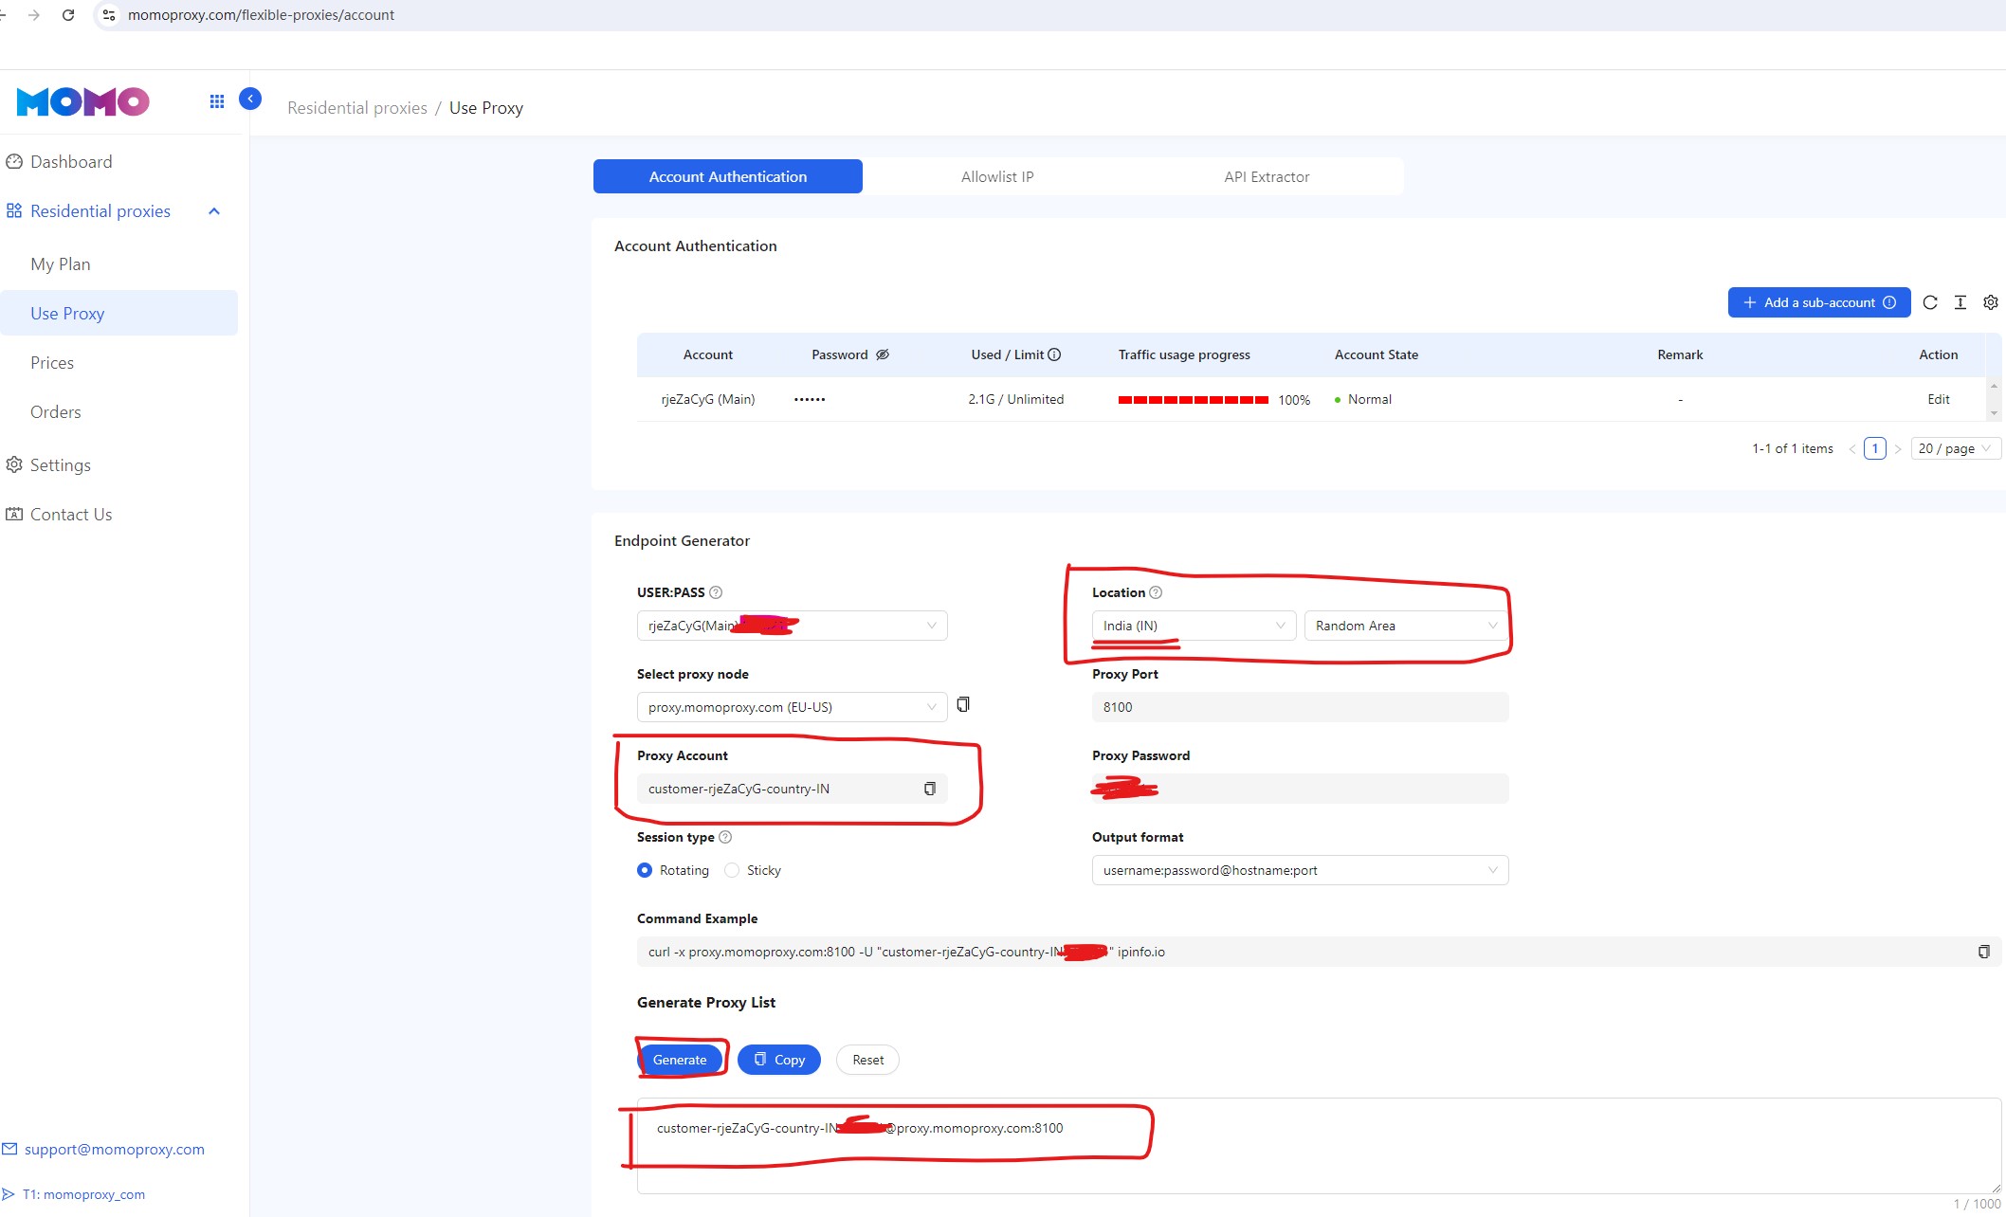Image resolution: width=2006 pixels, height=1217 pixels.
Task: Click the Copy proxy list button
Action: click(x=779, y=1060)
